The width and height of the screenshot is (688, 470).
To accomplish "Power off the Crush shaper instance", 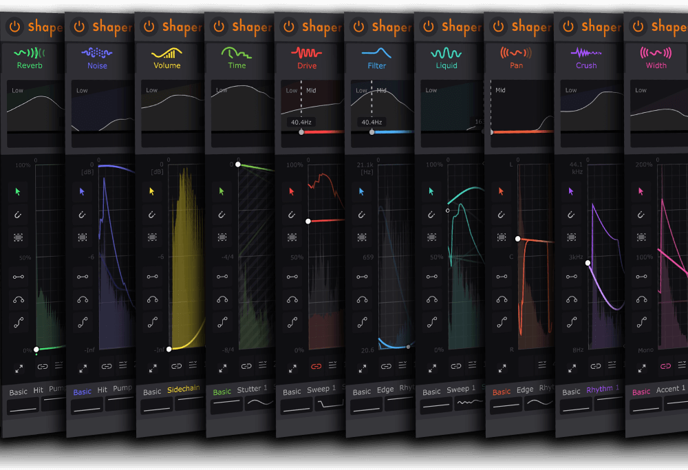I will (x=568, y=26).
